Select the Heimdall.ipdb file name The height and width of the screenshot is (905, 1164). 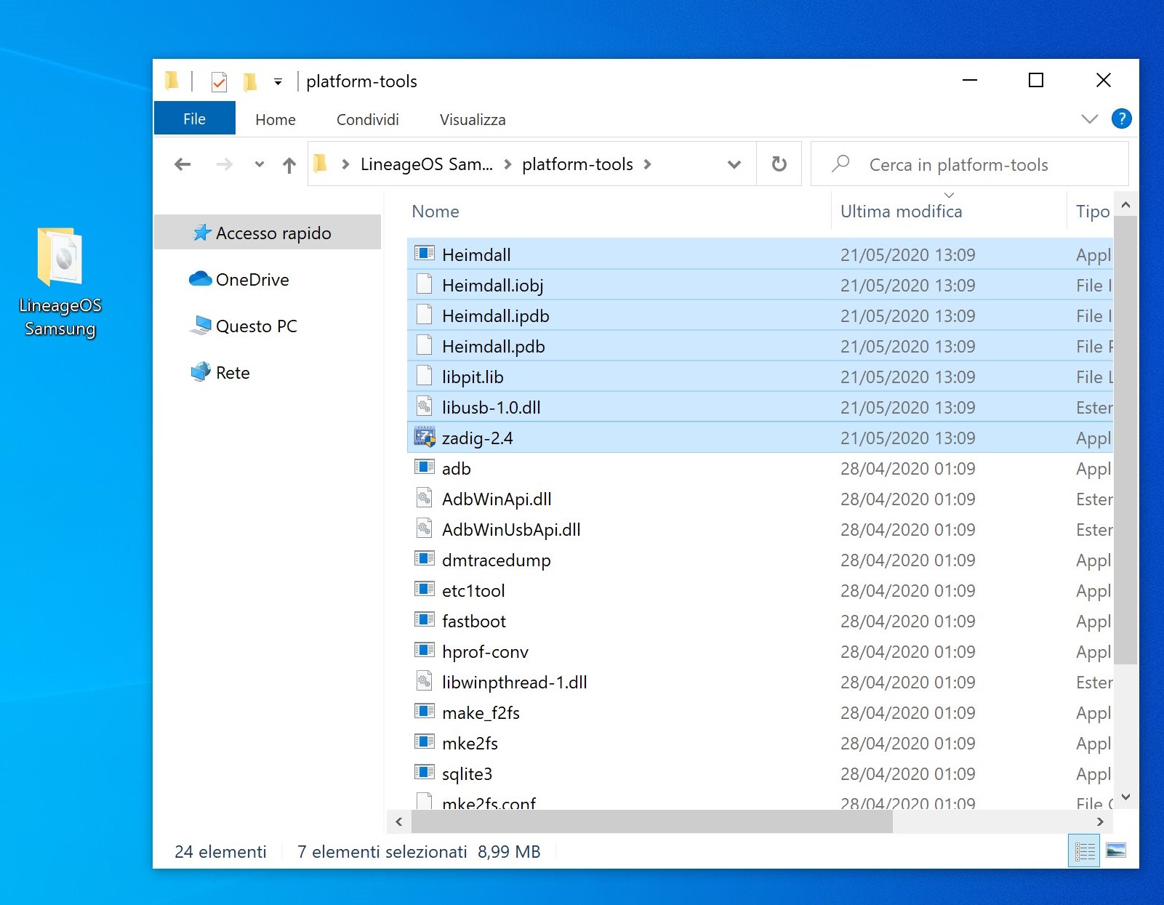click(x=496, y=315)
